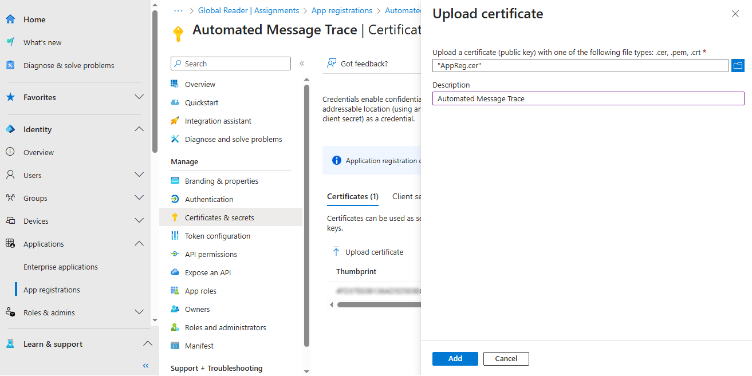752x376 pixels.
Task: Close the Upload certificate panel
Action: click(x=735, y=14)
